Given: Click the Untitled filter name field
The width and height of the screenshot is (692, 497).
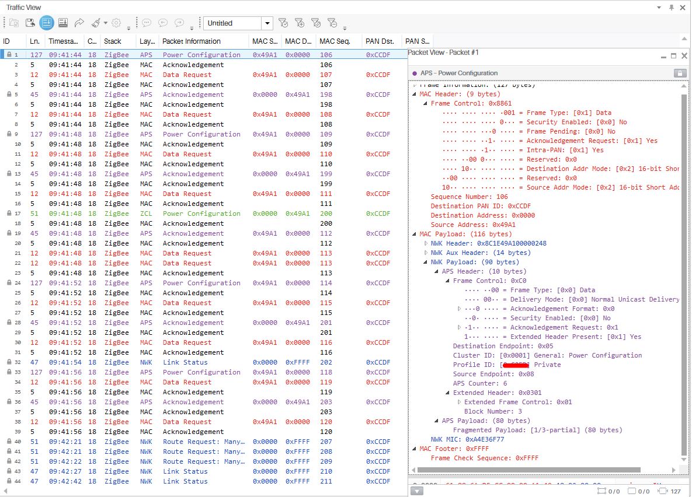Looking at the screenshot, I should [232, 23].
